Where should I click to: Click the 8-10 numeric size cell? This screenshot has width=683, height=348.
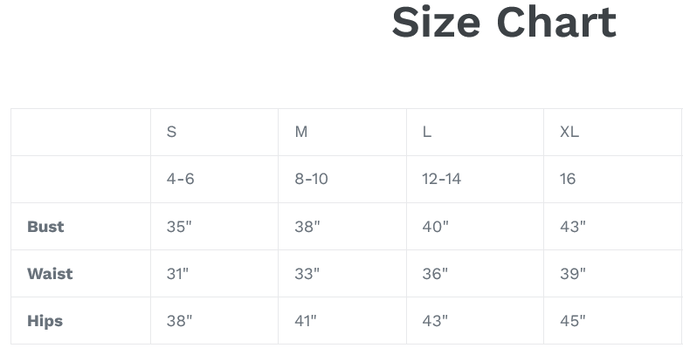pos(311,179)
